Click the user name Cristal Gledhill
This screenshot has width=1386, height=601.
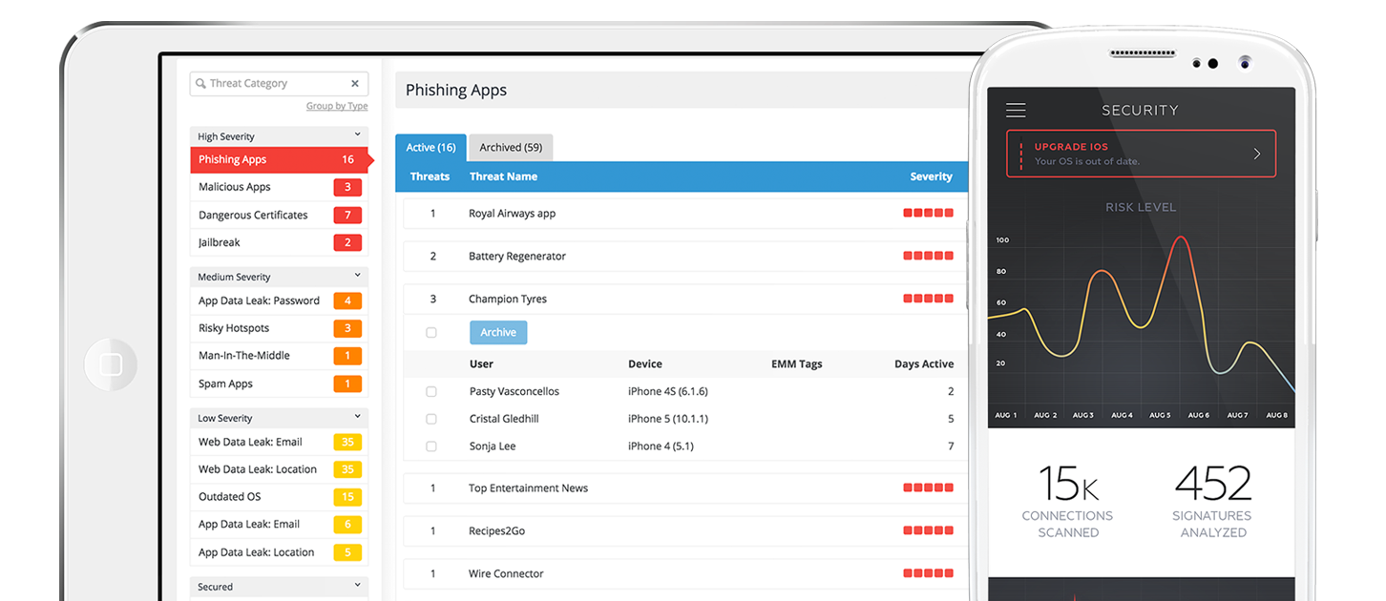click(504, 420)
